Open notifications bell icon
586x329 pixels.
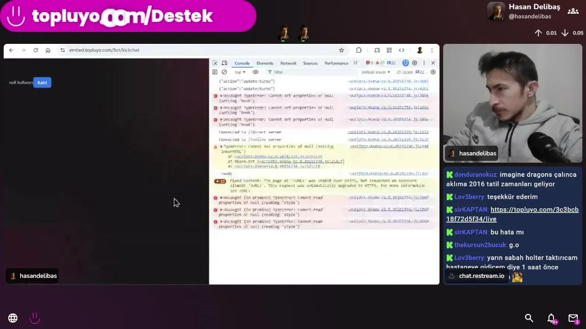(552, 318)
